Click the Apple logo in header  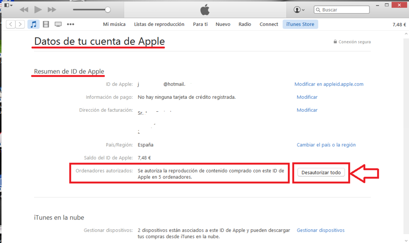point(205,10)
